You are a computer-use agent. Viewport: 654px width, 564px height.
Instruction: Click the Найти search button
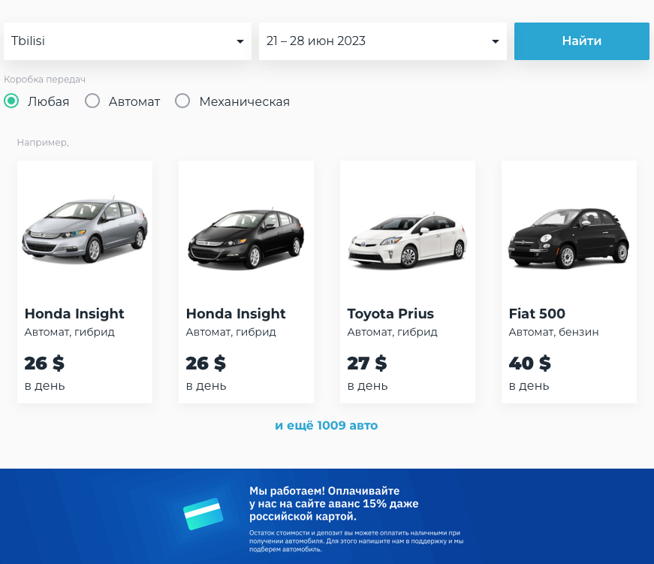[x=581, y=41]
